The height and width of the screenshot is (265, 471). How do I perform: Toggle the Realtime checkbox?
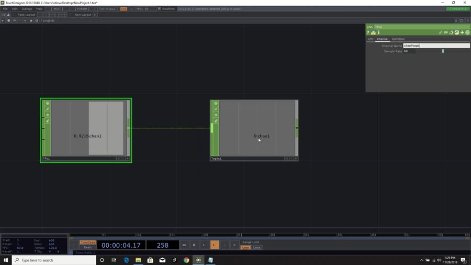click(160, 9)
